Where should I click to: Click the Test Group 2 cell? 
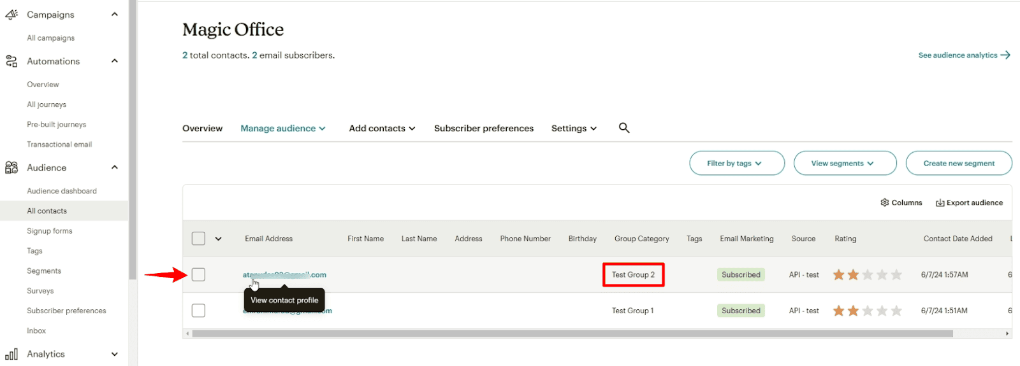point(633,274)
